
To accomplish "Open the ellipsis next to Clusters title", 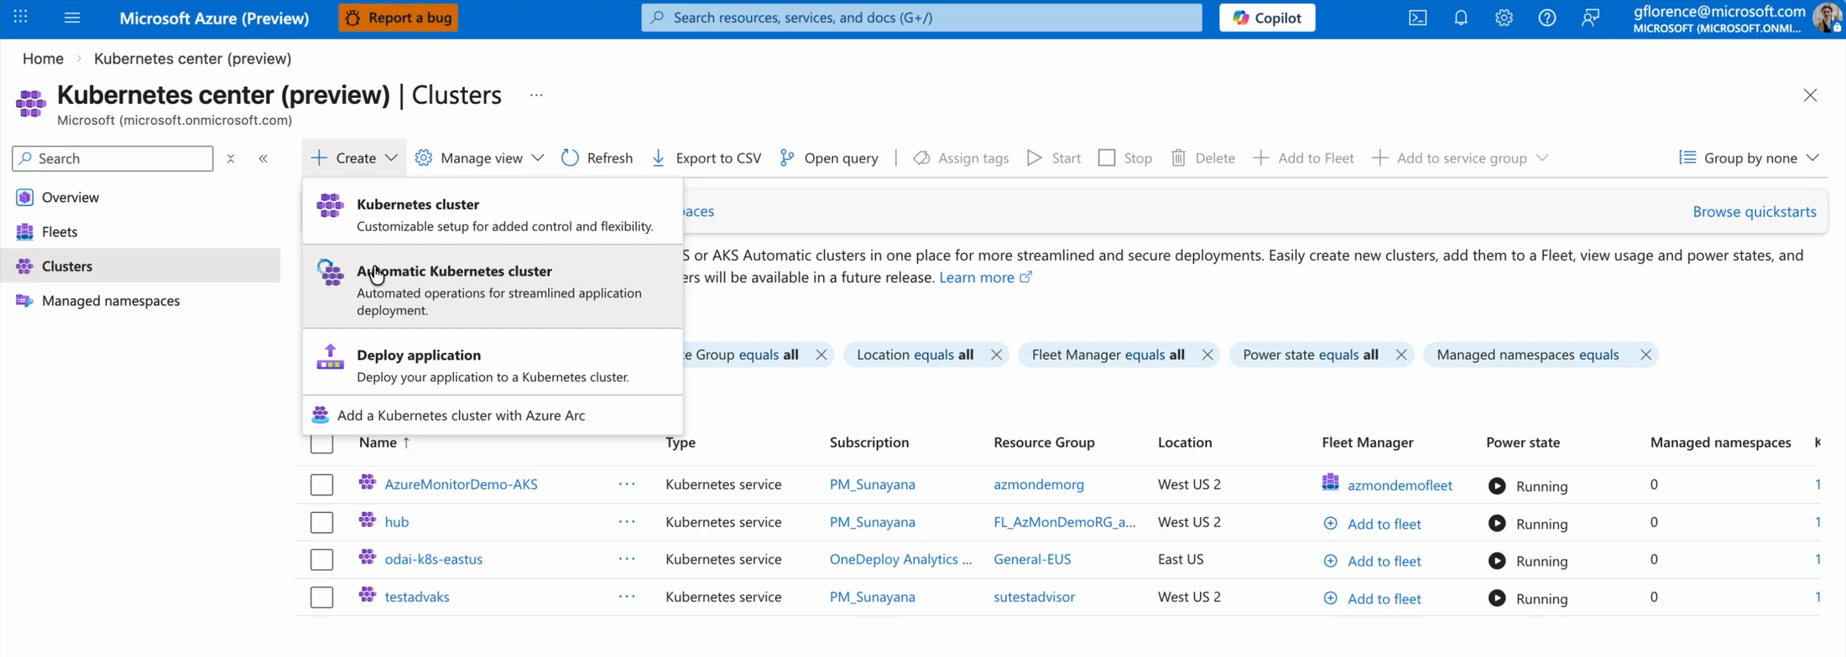I will pos(536,96).
